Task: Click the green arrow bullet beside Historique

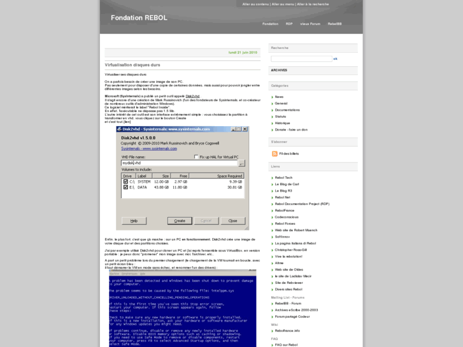Action: tap(273, 123)
